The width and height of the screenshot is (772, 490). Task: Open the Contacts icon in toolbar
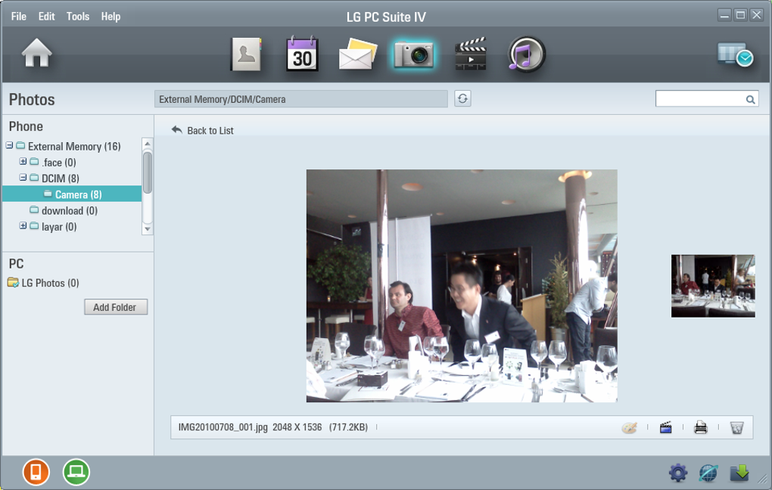pyautogui.click(x=246, y=54)
